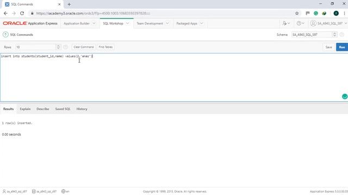Switch to the Saved SQL tab
Screen dimensions: 348x195
(x=63, y=109)
